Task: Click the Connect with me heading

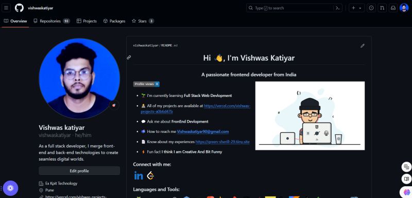Action: tap(152, 164)
